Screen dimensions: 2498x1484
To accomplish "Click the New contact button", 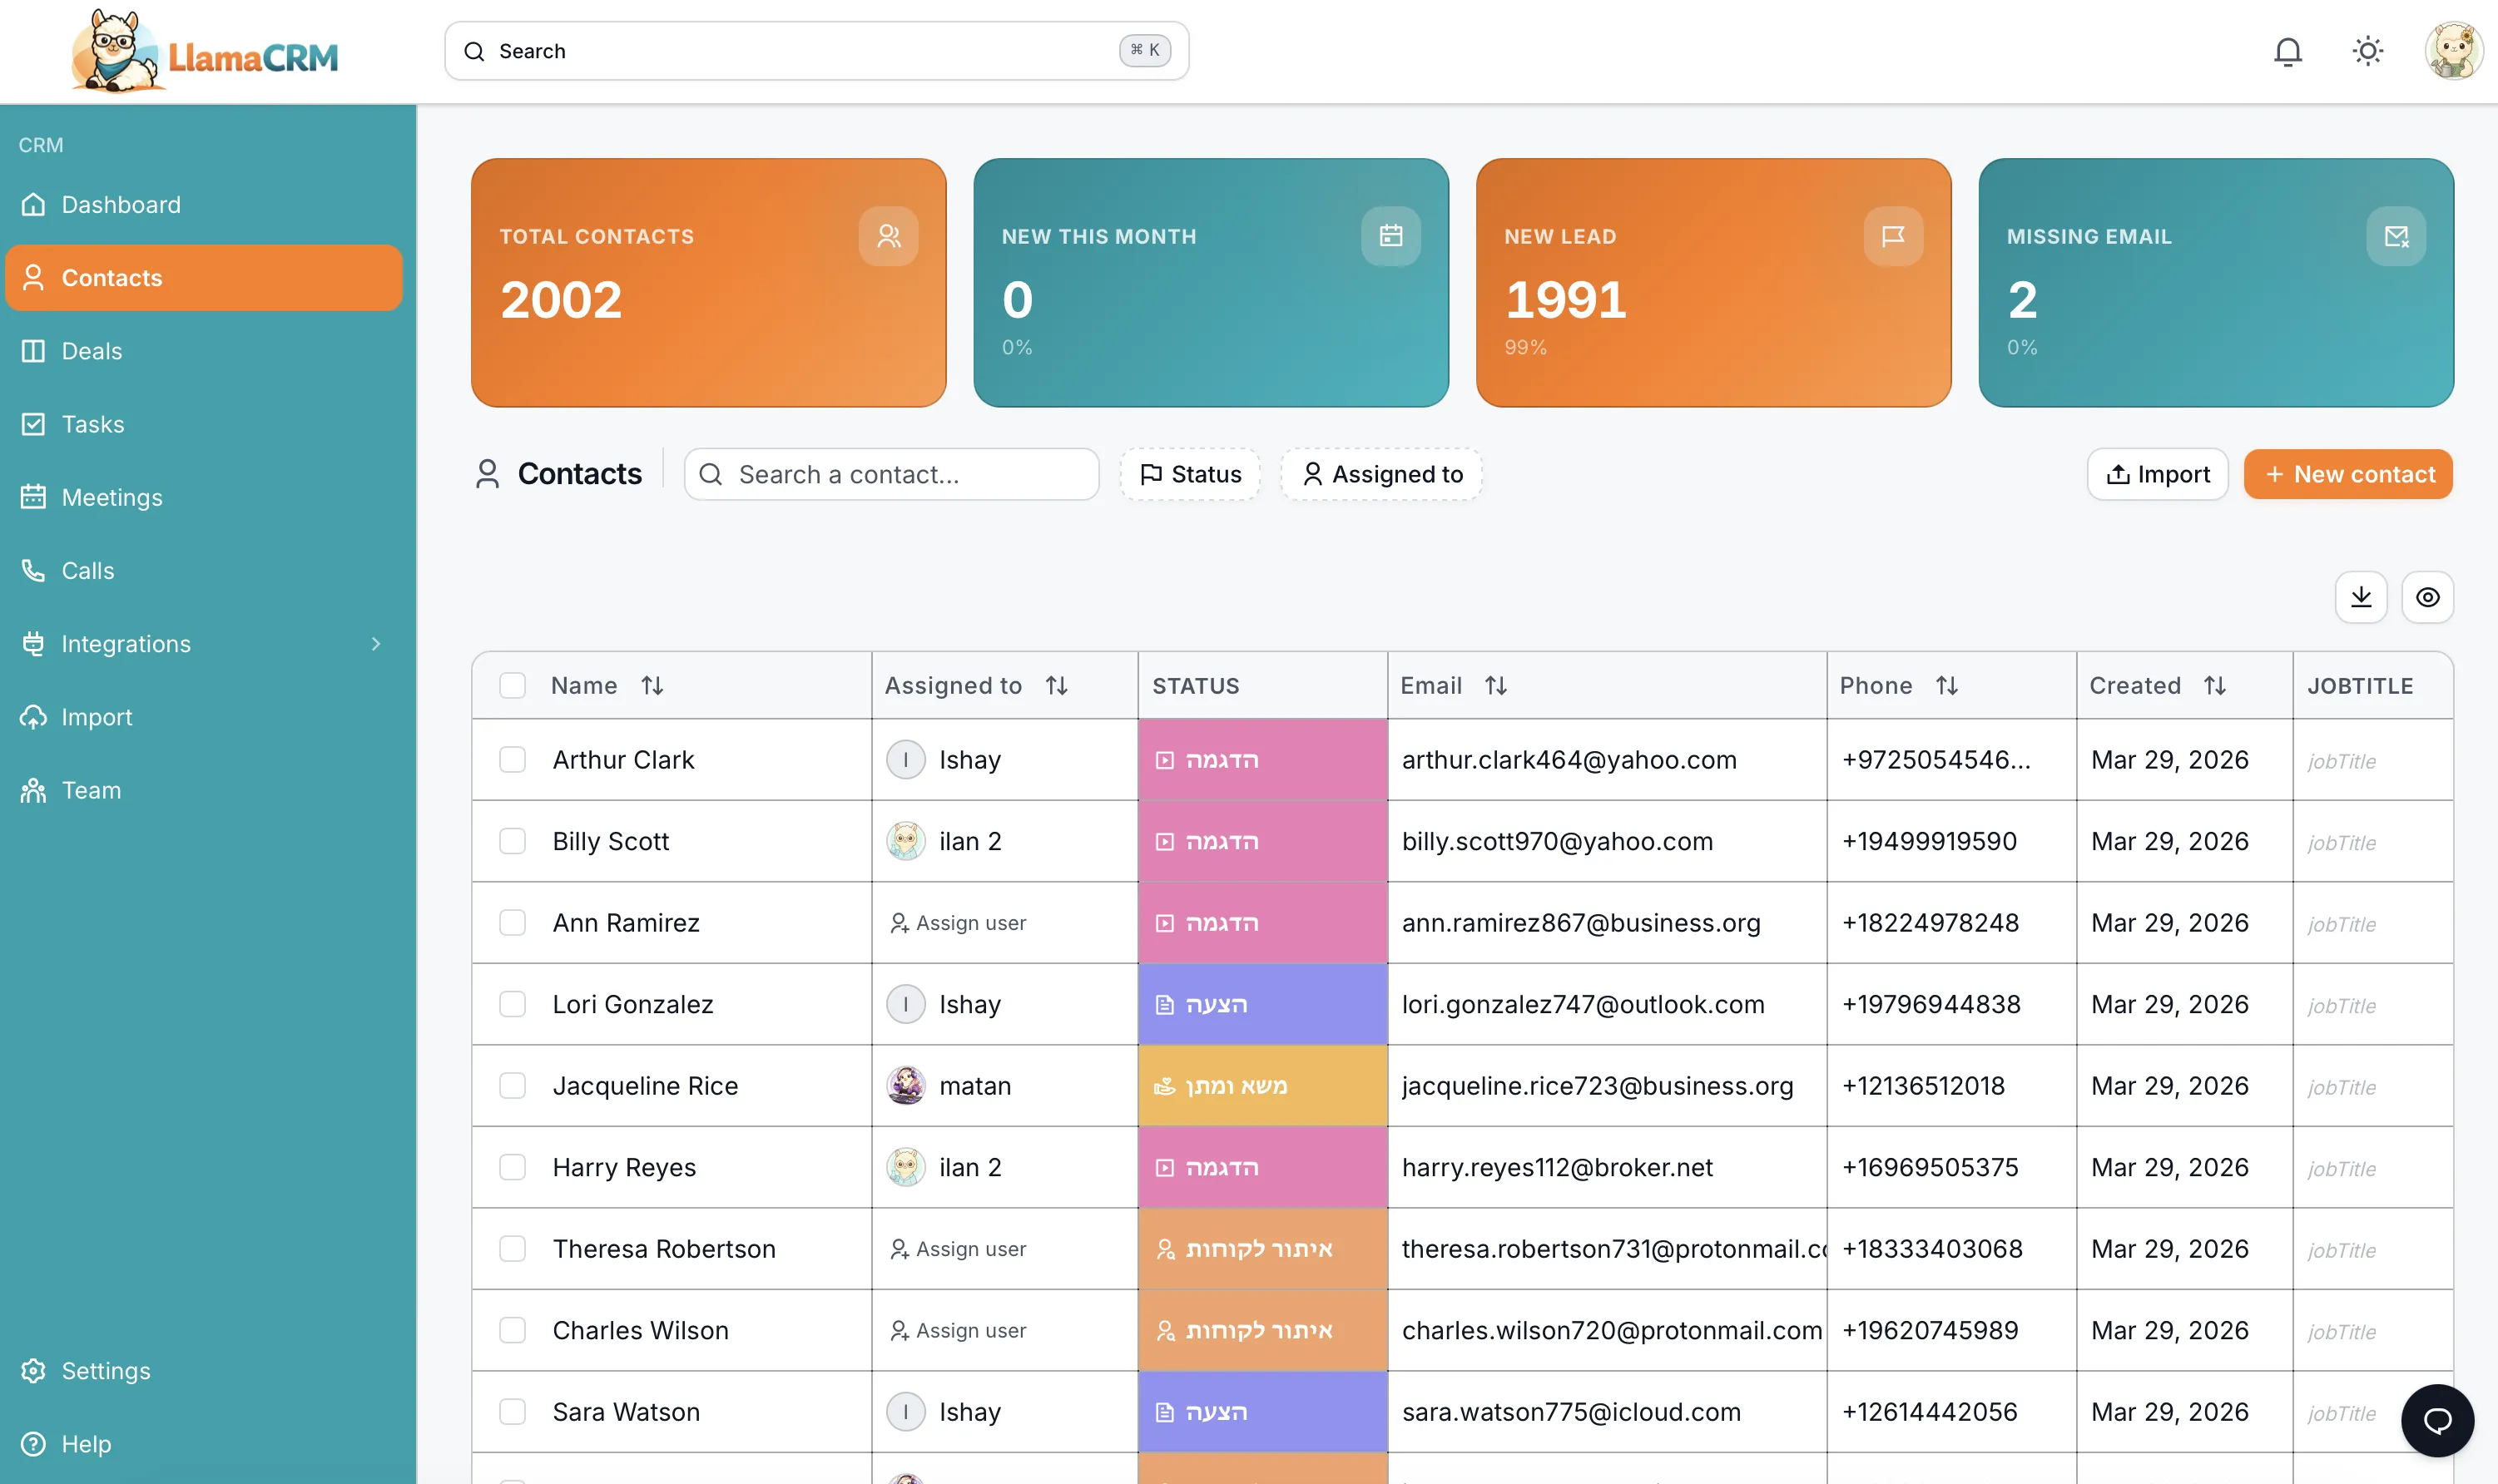I will click(2347, 474).
